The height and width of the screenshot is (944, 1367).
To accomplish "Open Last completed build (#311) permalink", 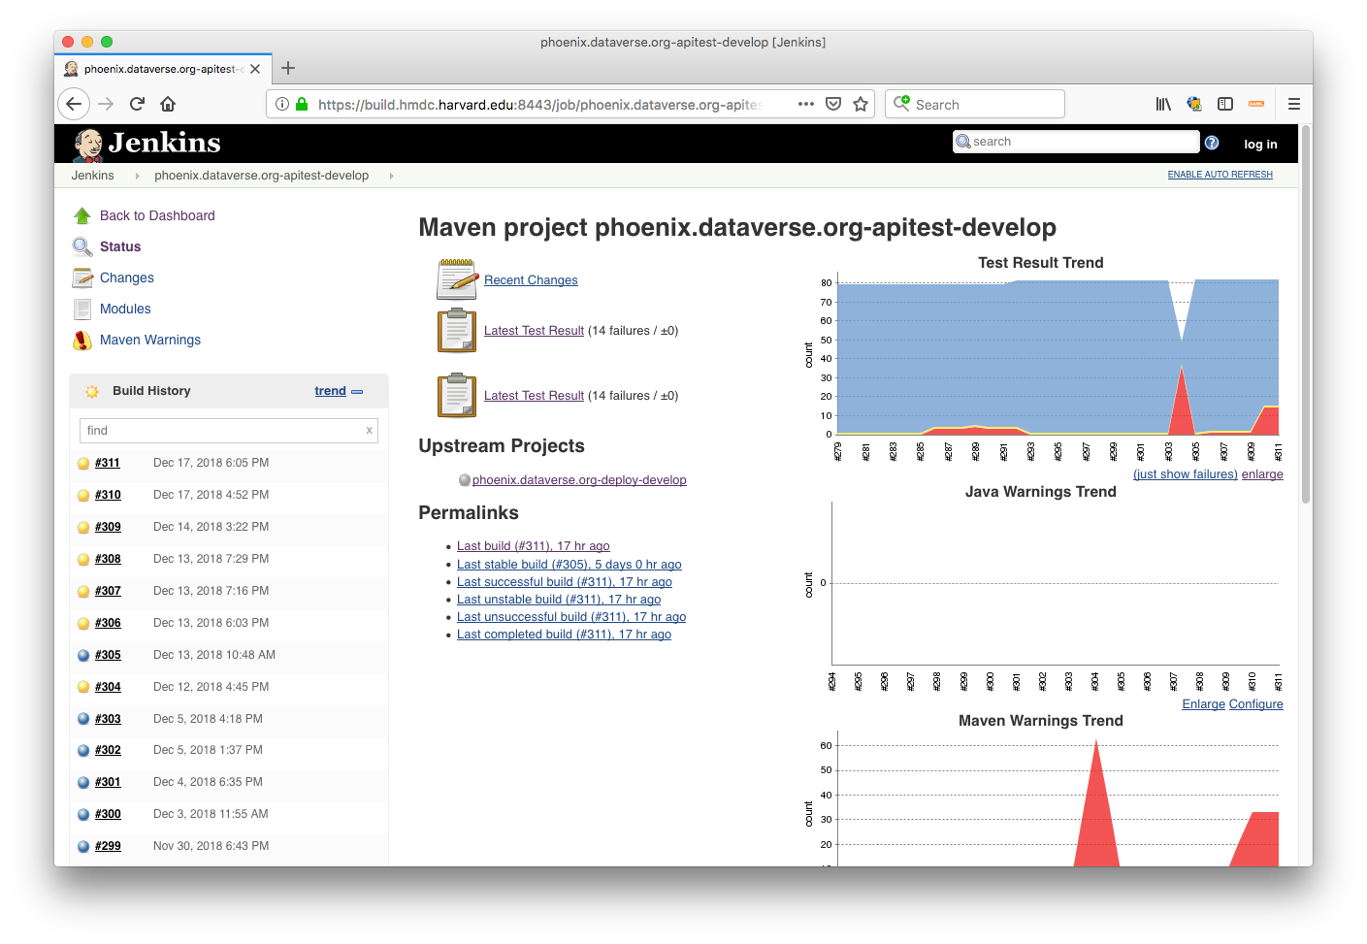I will point(564,635).
